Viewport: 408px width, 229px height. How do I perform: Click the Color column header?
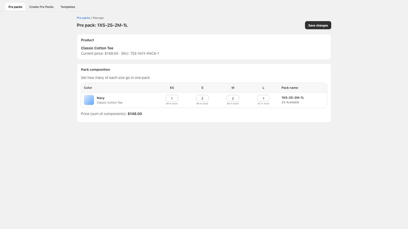[88, 88]
